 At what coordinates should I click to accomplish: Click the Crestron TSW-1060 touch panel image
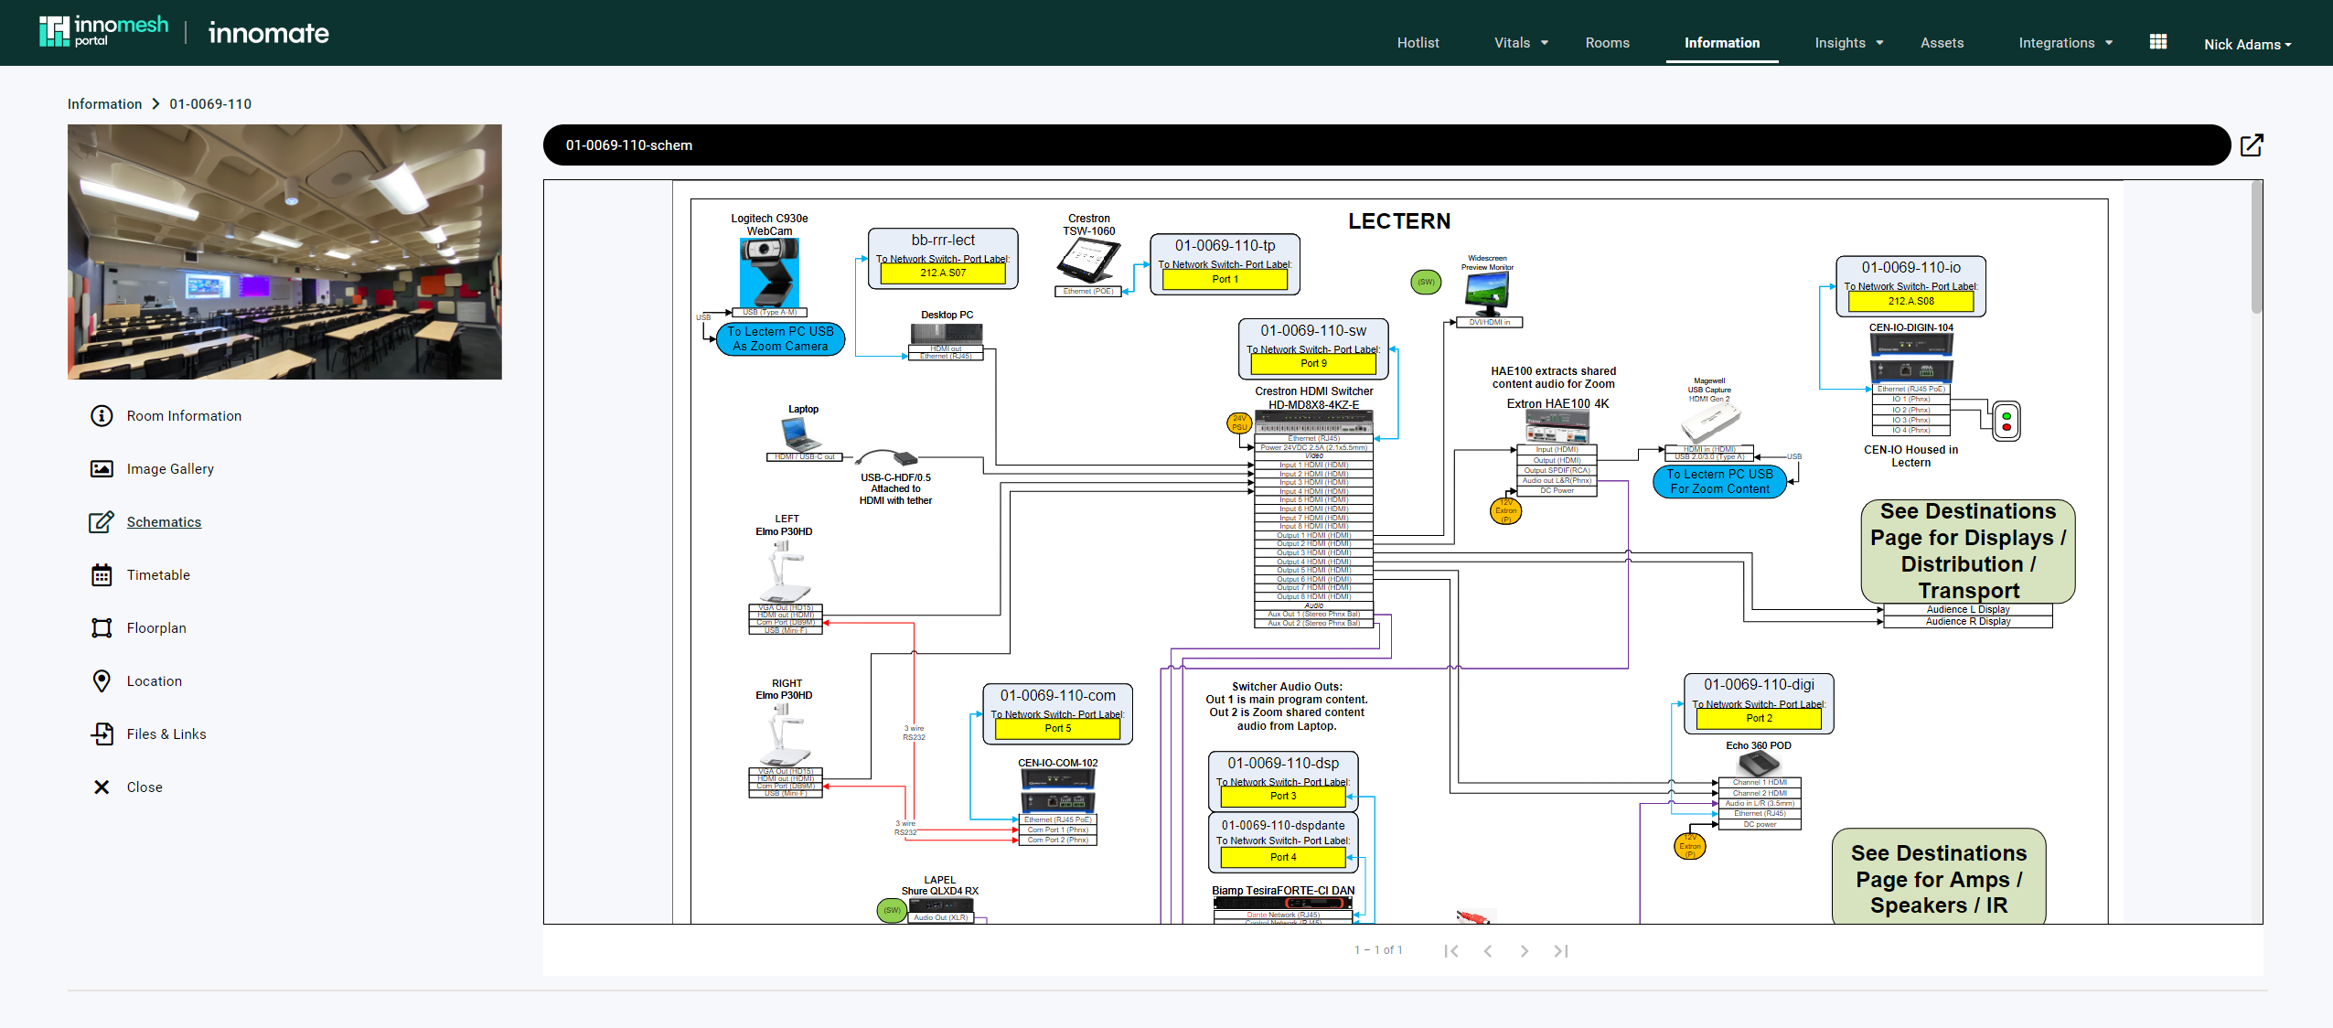point(1088,262)
